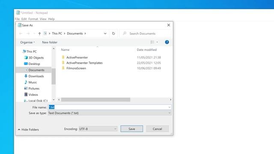Click the 11/05/2021 21:38 date cell
274x154 pixels.
tap(149, 57)
